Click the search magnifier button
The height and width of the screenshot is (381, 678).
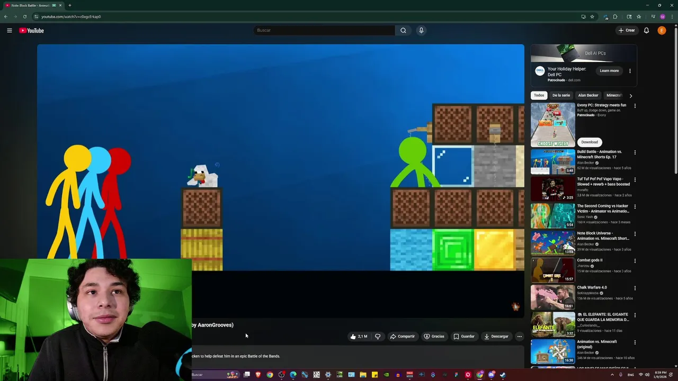pyautogui.click(x=403, y=30)
